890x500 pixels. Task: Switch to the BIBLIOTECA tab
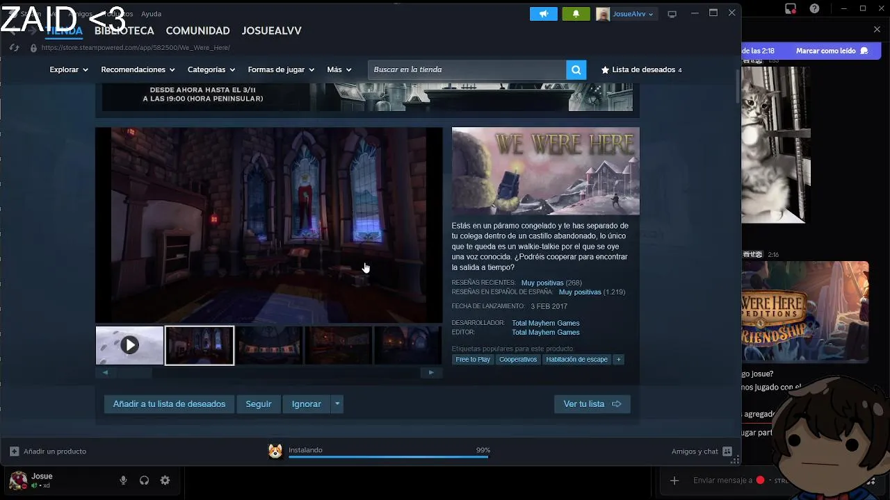[124, 31]
